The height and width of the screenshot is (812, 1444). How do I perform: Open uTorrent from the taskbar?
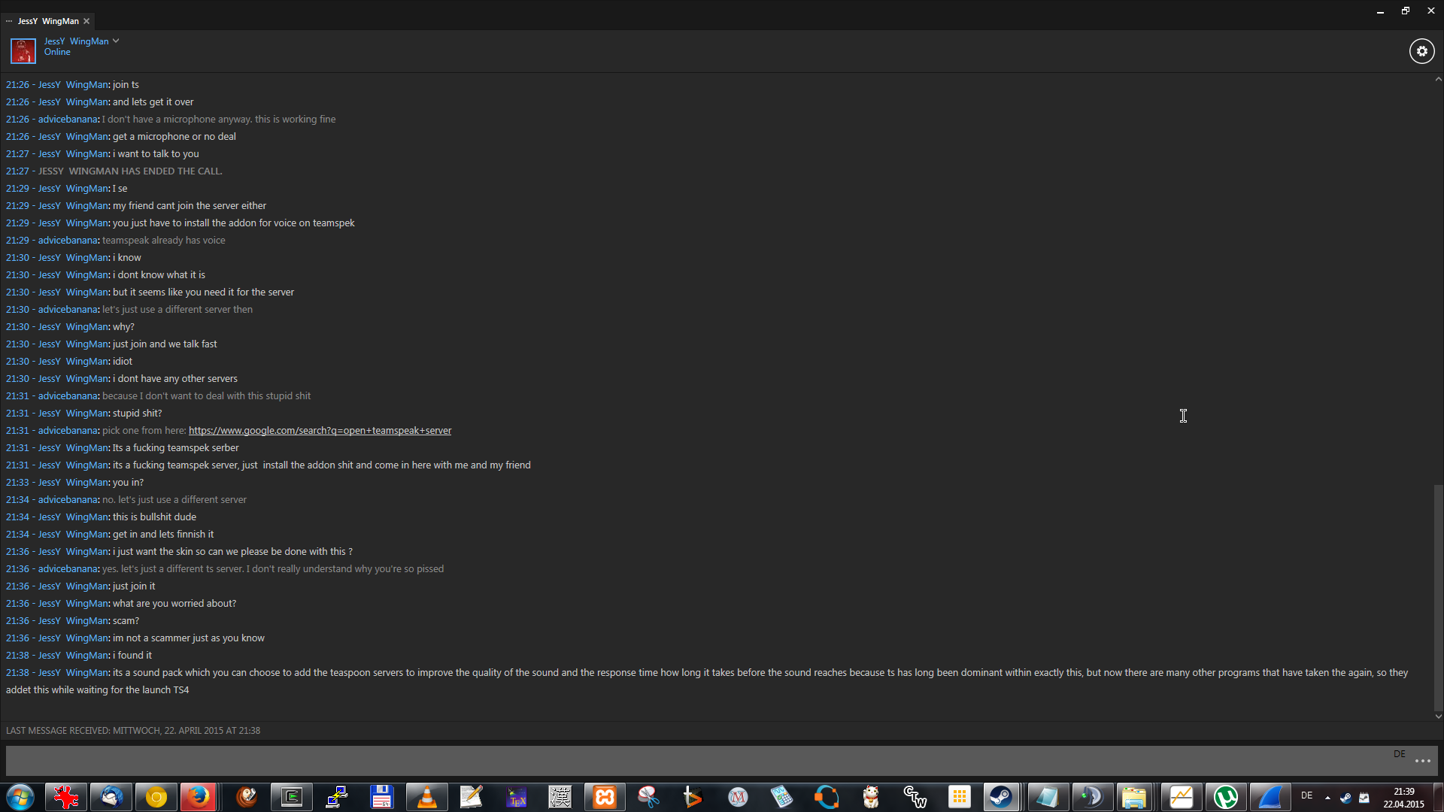(x=1226, y=797)
